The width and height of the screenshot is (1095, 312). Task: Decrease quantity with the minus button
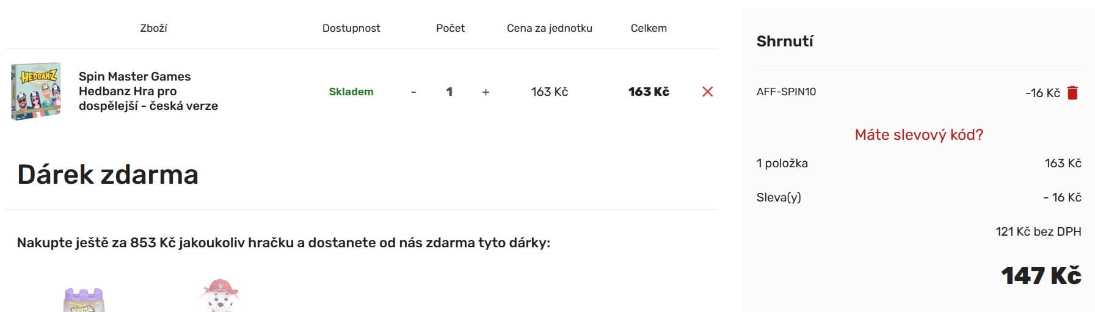pyautogui.click(x=413, y=92)
